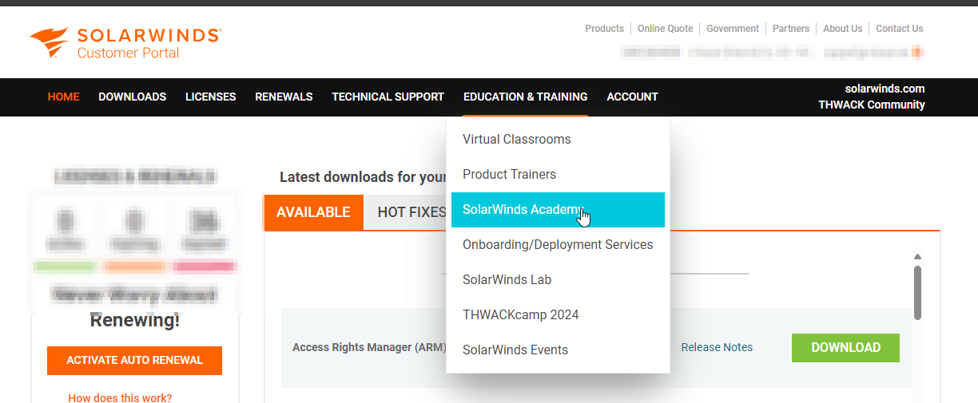This screenshot has width=978, height=403.
Task: Open THWACK Community link
Action: pyautogui.click(x=872, y=105)
